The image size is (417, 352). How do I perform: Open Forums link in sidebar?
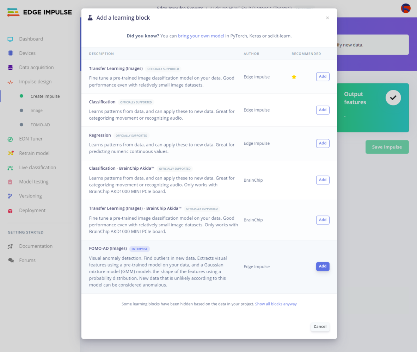click(27, 260)
